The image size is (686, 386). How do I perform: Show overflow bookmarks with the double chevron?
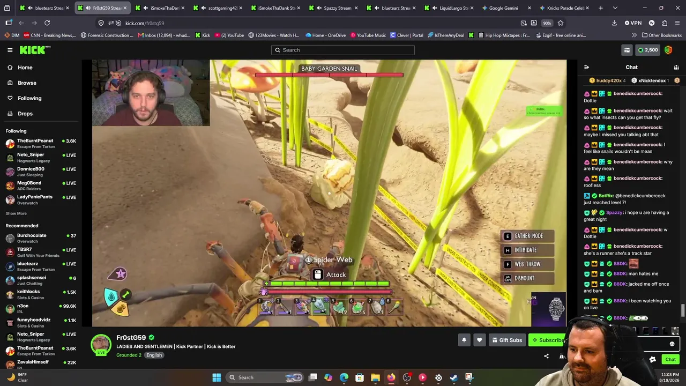pyautogui.click(x=635, y=35)
